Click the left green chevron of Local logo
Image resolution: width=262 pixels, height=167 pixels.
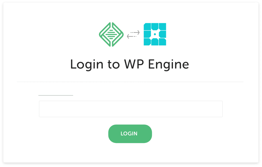pos(105,34)
